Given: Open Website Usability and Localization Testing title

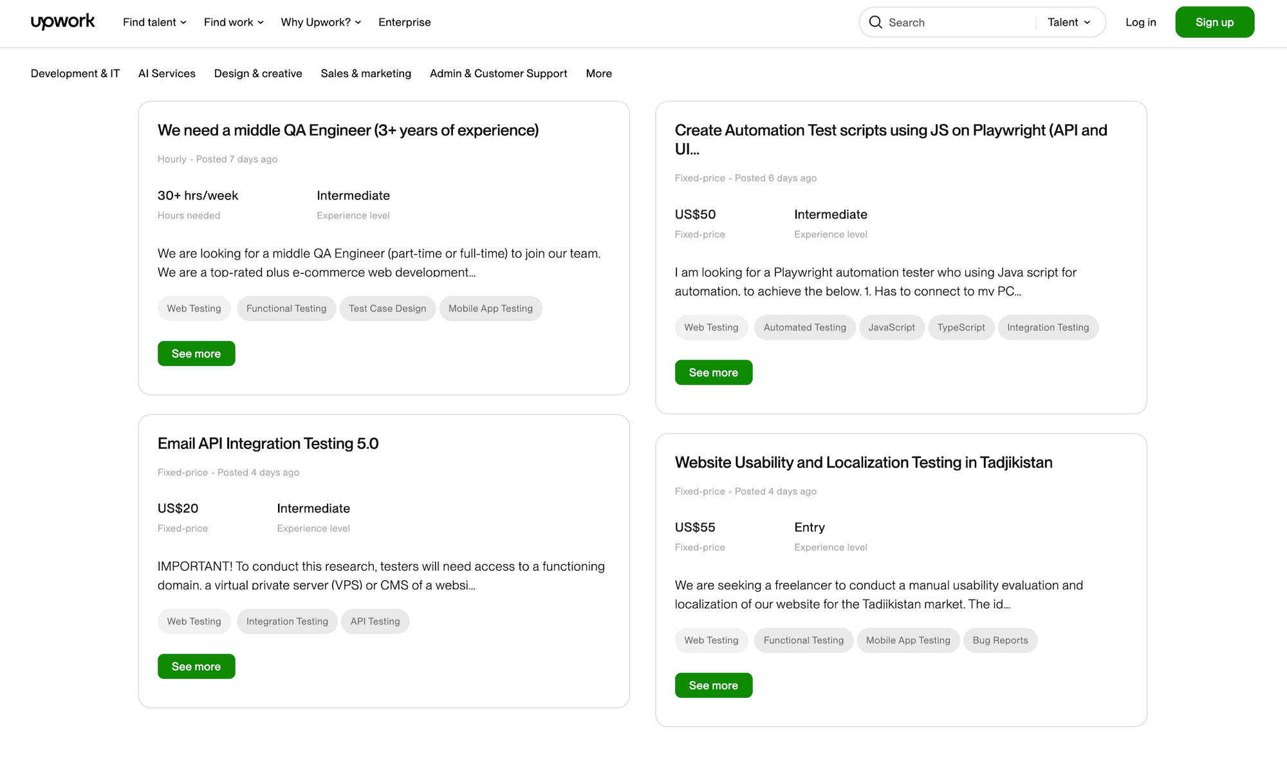Looking at the screenshot, I should click(x=863, y=462).
